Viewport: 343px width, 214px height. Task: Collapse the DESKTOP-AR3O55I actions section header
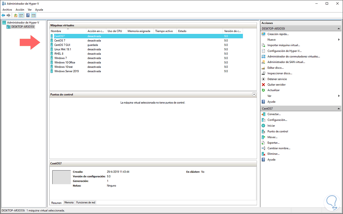(339, 29)
